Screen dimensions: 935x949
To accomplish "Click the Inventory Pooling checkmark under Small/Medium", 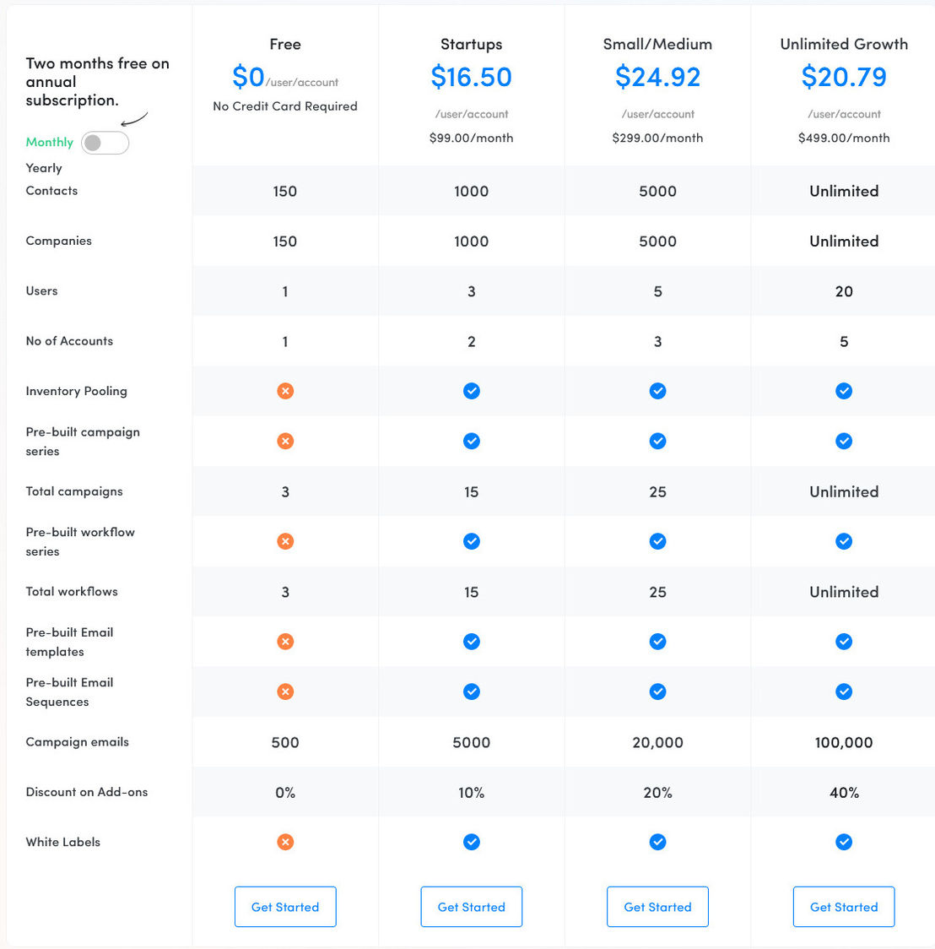I will coord(658,391).
